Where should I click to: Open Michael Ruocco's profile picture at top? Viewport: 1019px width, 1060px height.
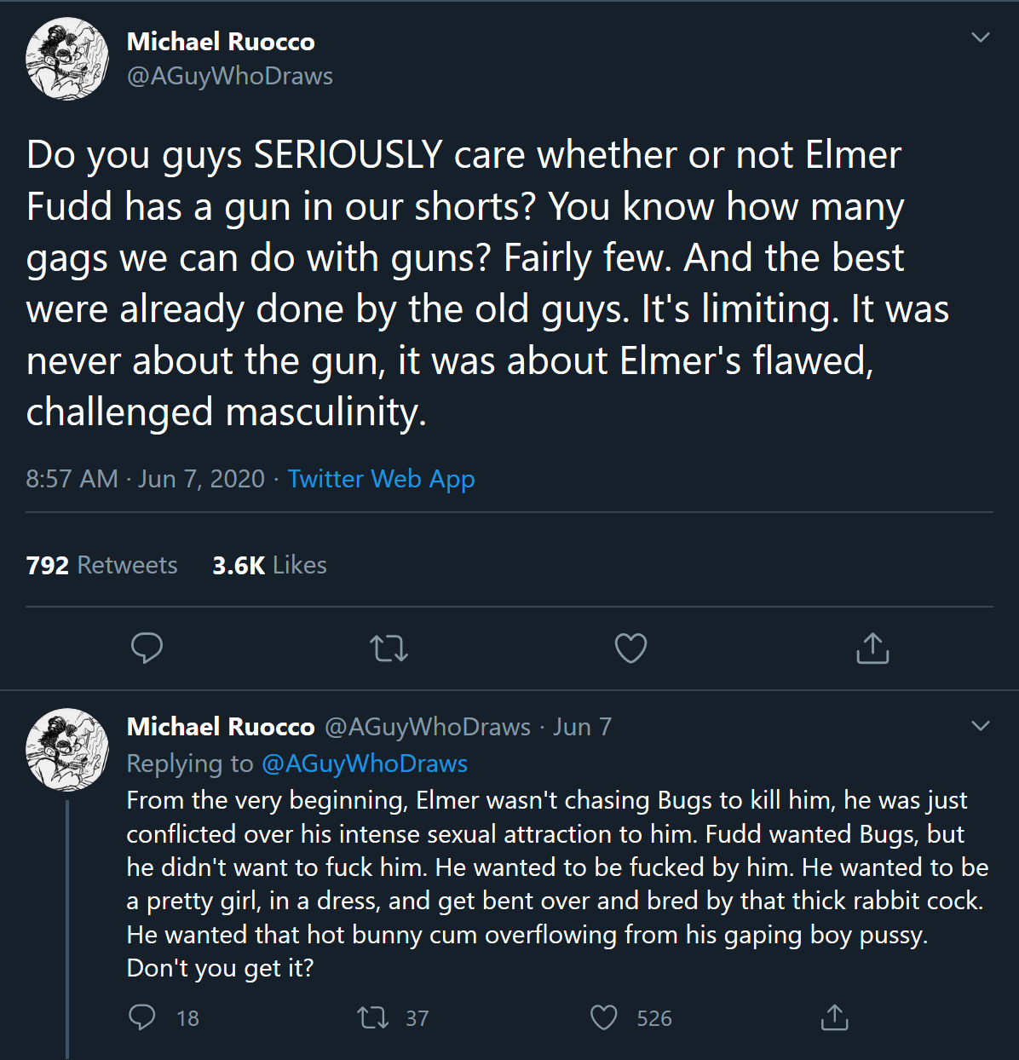(x=67, y=59)
